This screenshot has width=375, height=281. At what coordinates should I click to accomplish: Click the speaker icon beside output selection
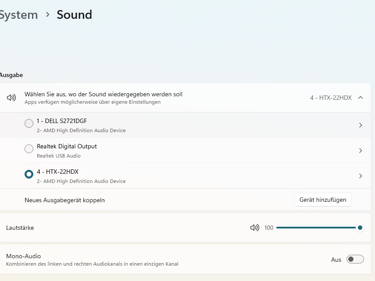(11, 98)
